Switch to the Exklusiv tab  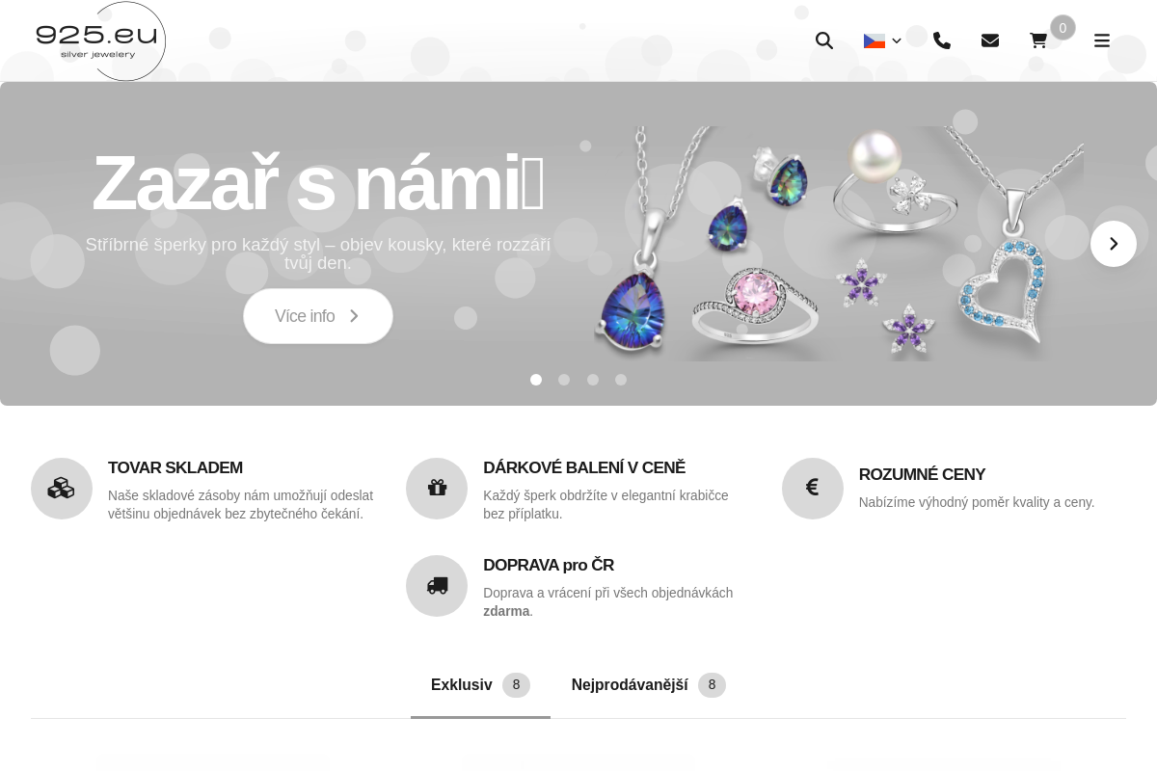pos(480,685)
